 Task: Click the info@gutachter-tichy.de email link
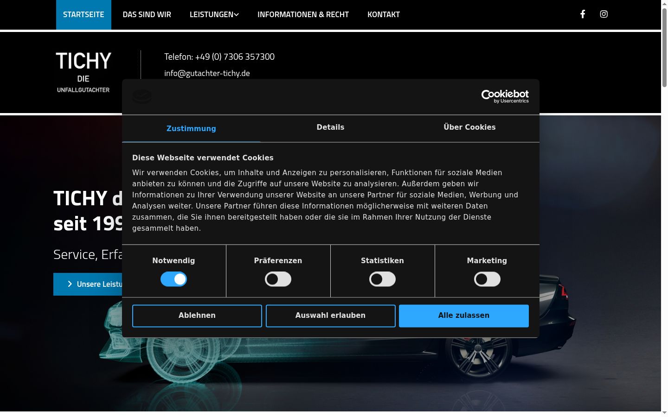click(207, 73)
